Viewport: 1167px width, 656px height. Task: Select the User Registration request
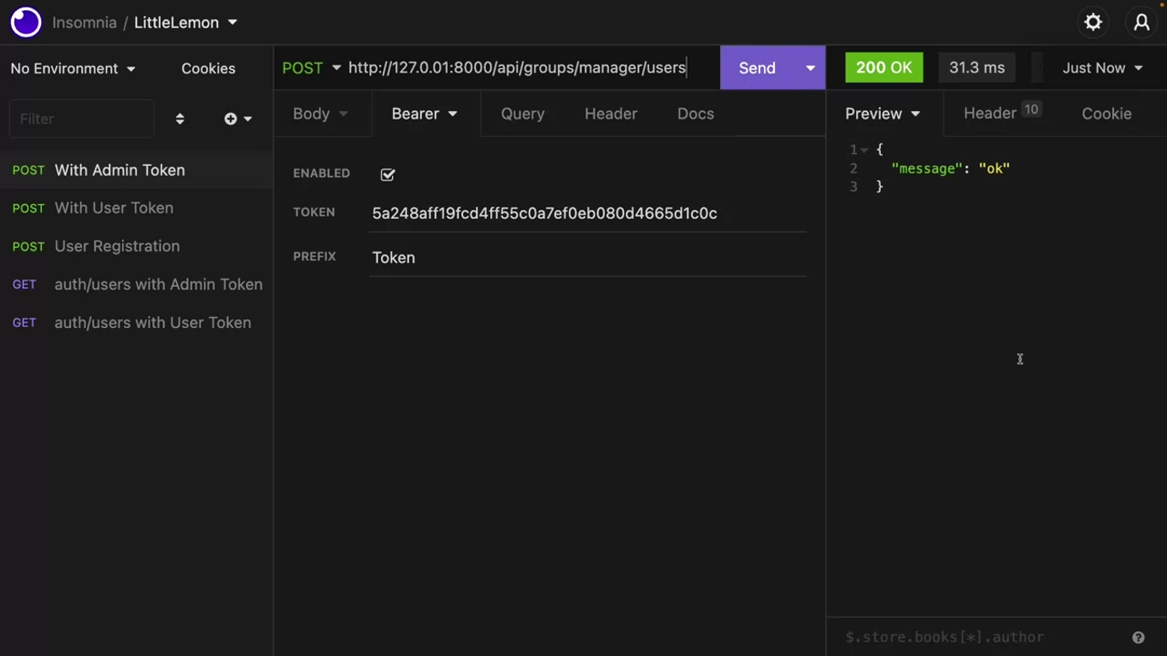click(117, 246)
